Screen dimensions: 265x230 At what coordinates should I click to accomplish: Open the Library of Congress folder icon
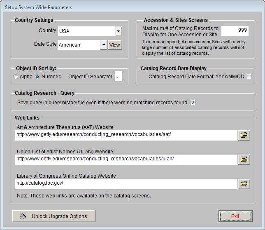(244, 184)
